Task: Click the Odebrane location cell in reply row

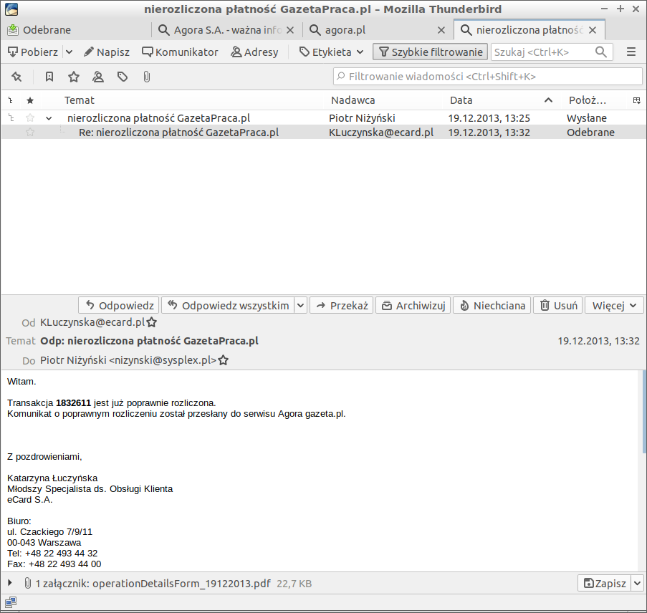Action: (590, 132)
